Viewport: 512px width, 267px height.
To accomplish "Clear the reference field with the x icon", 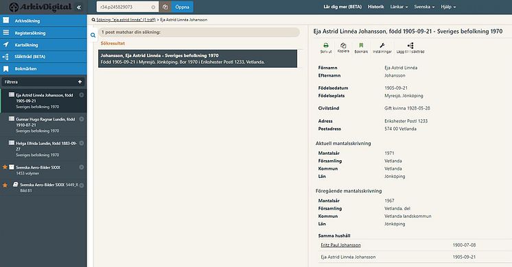I will pos(153,7).
